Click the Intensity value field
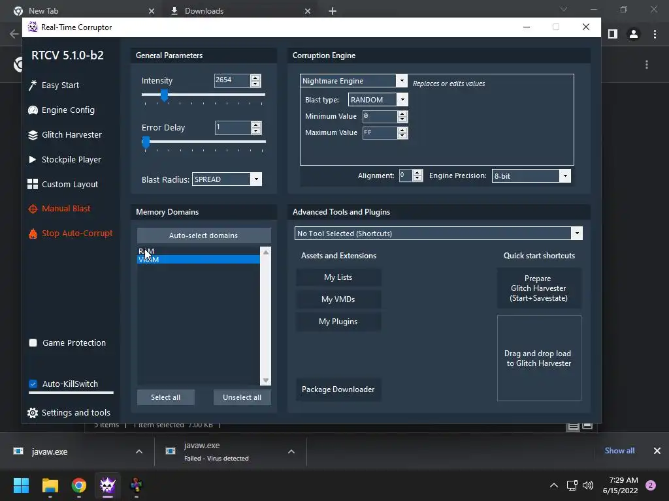Screen dimensions: 669x501 pyautogui.click(x=232, y=80)
